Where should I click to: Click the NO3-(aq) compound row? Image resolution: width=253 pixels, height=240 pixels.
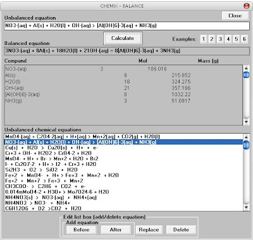click(x=123, y=69)
